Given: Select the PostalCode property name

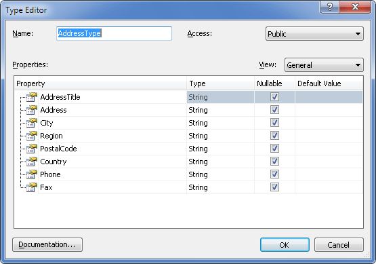Looking at the screenshot, I should coord(58,149).
